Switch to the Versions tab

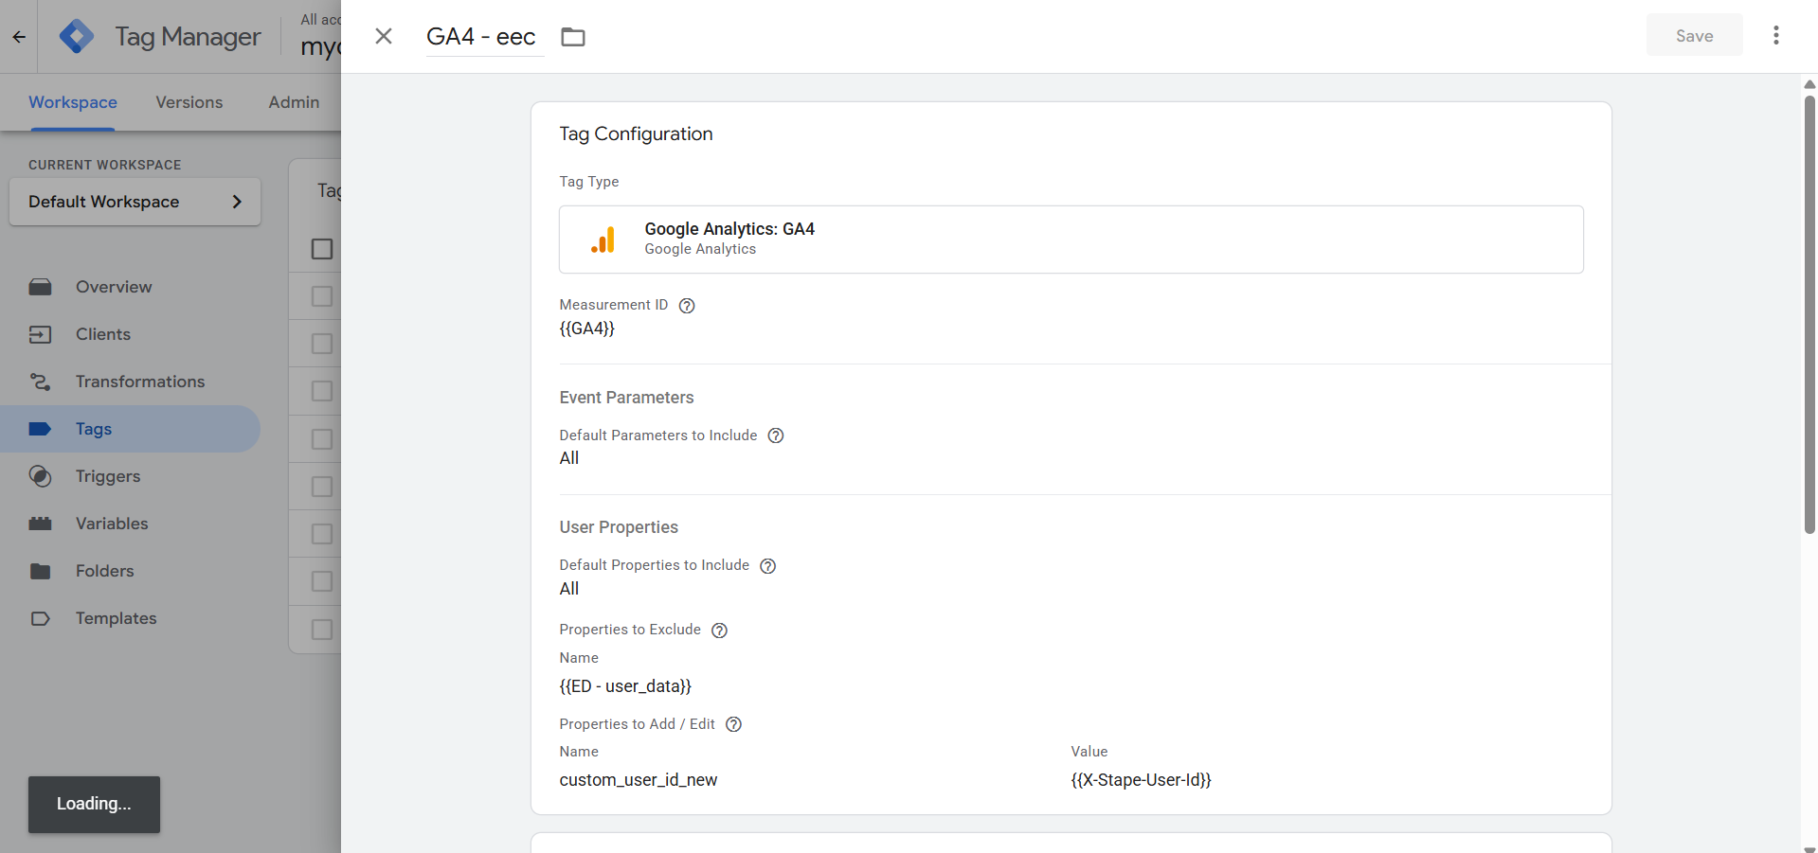coord(189,102)
